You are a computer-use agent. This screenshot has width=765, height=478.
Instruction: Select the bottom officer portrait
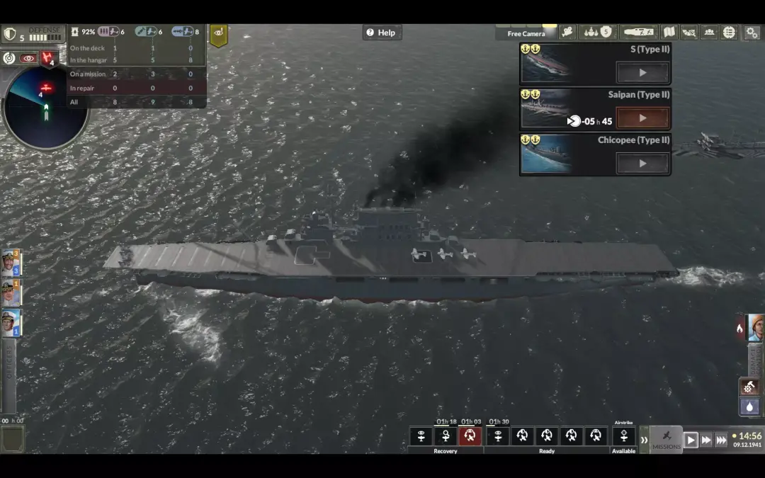[10, 323]
